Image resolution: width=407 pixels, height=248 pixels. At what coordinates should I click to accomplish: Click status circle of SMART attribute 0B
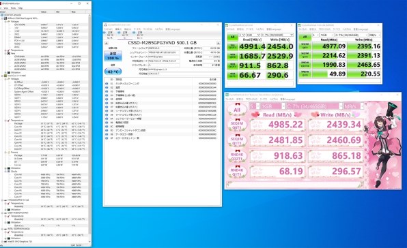pos(107,123)
